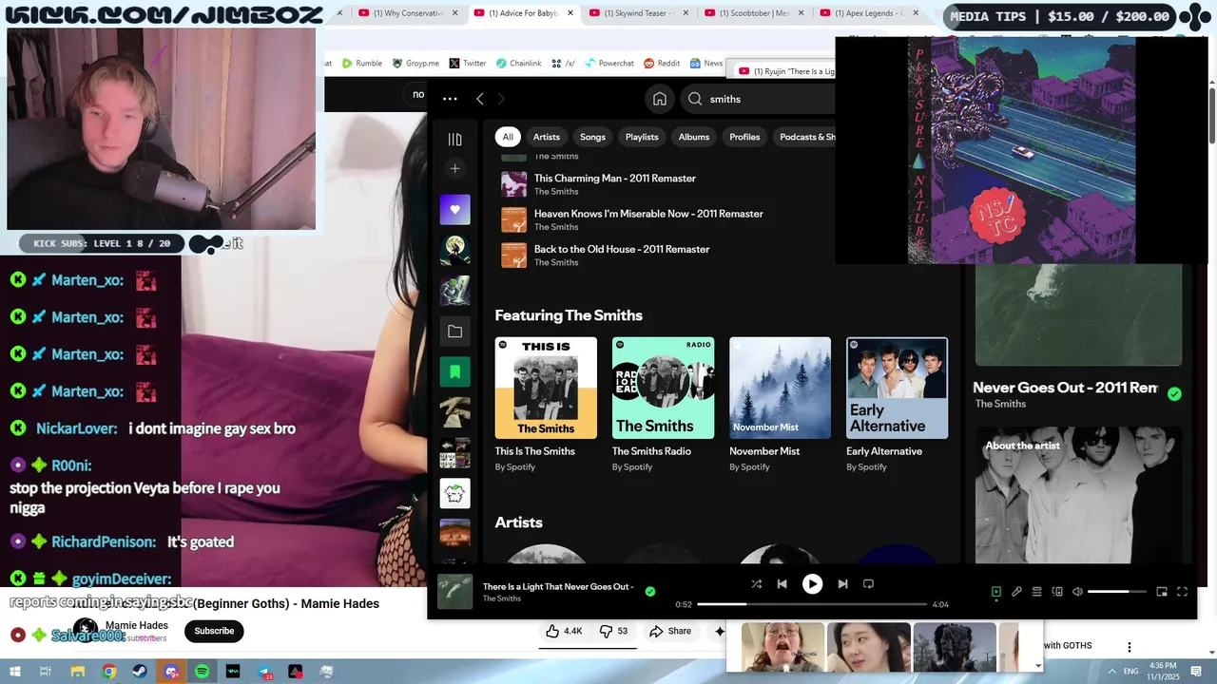Viewport: 1217px width, 684px height.
Task: Create playlist with the plus icon
Action: click(454, 169)
